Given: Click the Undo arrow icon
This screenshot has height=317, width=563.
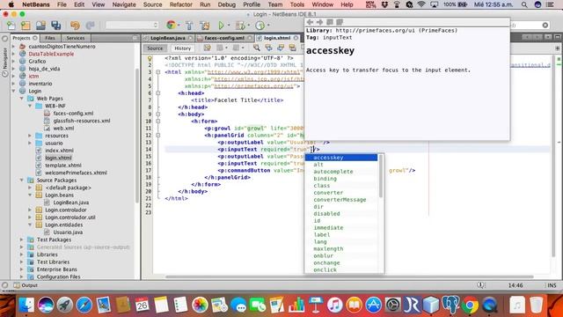Looking at the screenshot, I should 75,26.
